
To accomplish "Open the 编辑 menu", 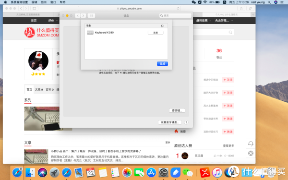I will point(35,2).
